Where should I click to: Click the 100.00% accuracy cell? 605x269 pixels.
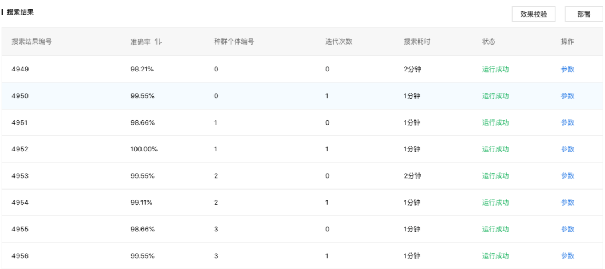(144, 149)
